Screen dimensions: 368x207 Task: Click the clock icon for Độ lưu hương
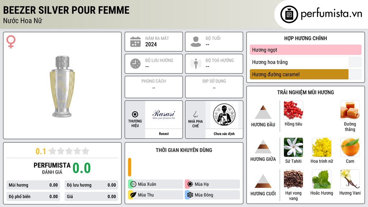pyautogui.click(x=135, y=64)
